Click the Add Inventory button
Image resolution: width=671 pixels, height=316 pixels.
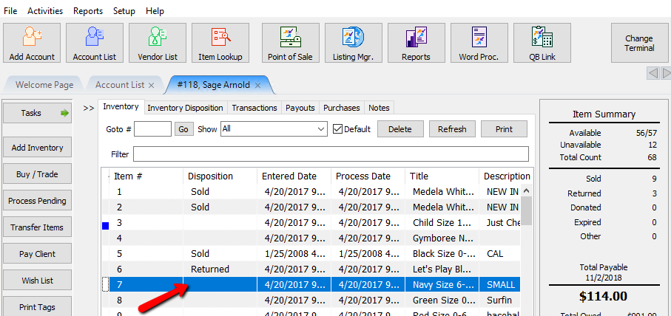(x=37, y=148)
